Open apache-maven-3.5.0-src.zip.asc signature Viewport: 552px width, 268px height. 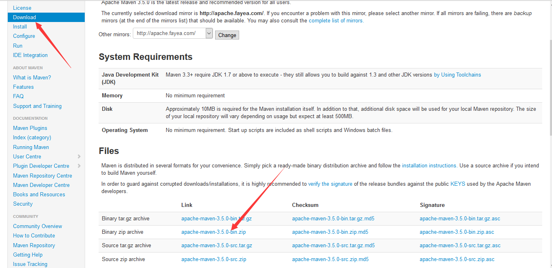pyautogui.click(x=457, y=259)
